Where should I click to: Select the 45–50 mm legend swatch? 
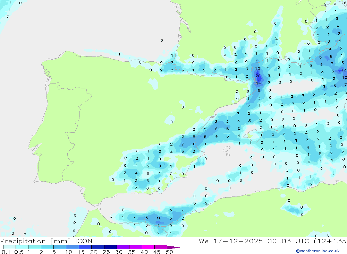161,247
